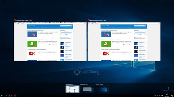The height and width of the screenshot is (97, 174).
Task: Open taskbar search magnifier
Action: click(x=6, y=95)
